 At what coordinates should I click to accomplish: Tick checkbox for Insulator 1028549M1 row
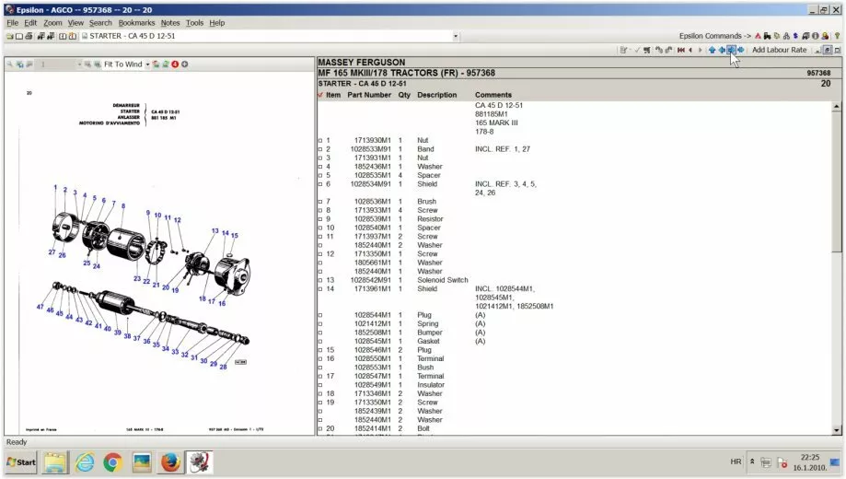pyautogui.click(x=320, y=385)
